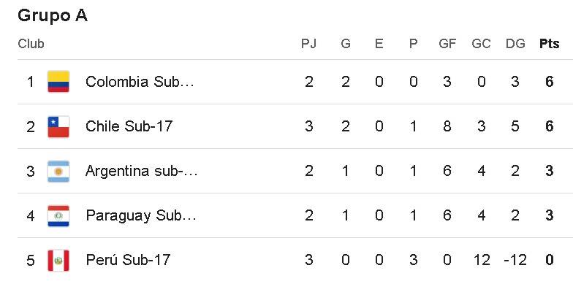
Task: Open the Colombia Sub team link
Action: coord(140,82)
